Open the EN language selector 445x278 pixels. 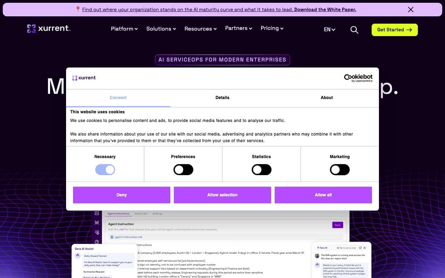(330, 30)
